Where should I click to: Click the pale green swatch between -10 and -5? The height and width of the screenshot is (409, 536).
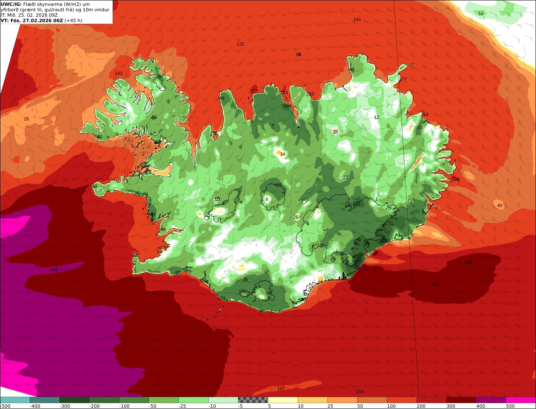click(223, 400)
